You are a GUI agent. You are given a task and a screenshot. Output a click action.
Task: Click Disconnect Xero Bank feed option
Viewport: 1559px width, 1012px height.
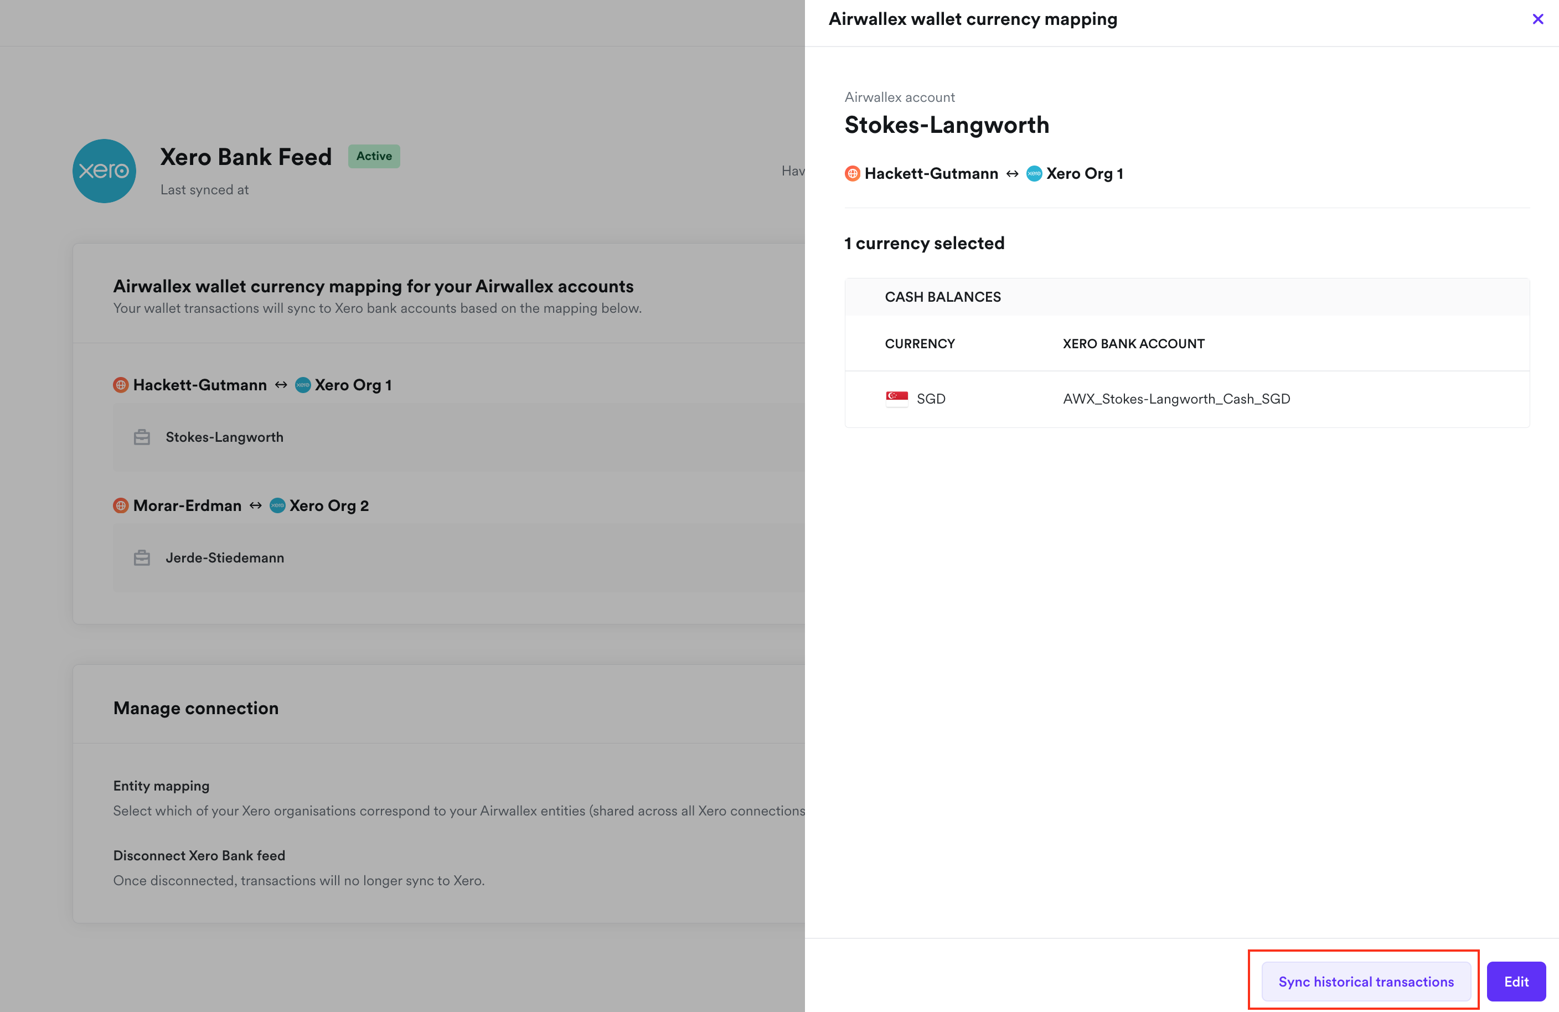(199, 855)
